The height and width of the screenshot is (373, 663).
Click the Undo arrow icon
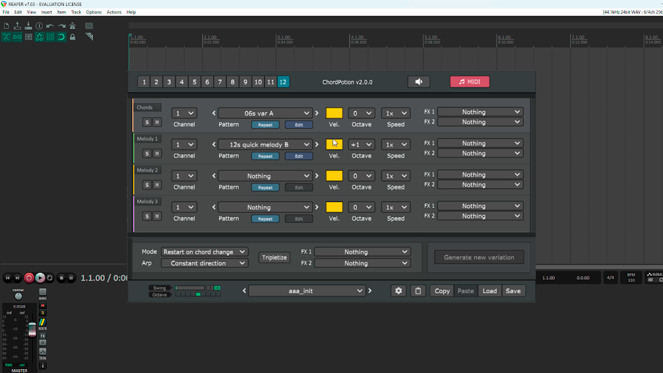[x=51, y=26]
